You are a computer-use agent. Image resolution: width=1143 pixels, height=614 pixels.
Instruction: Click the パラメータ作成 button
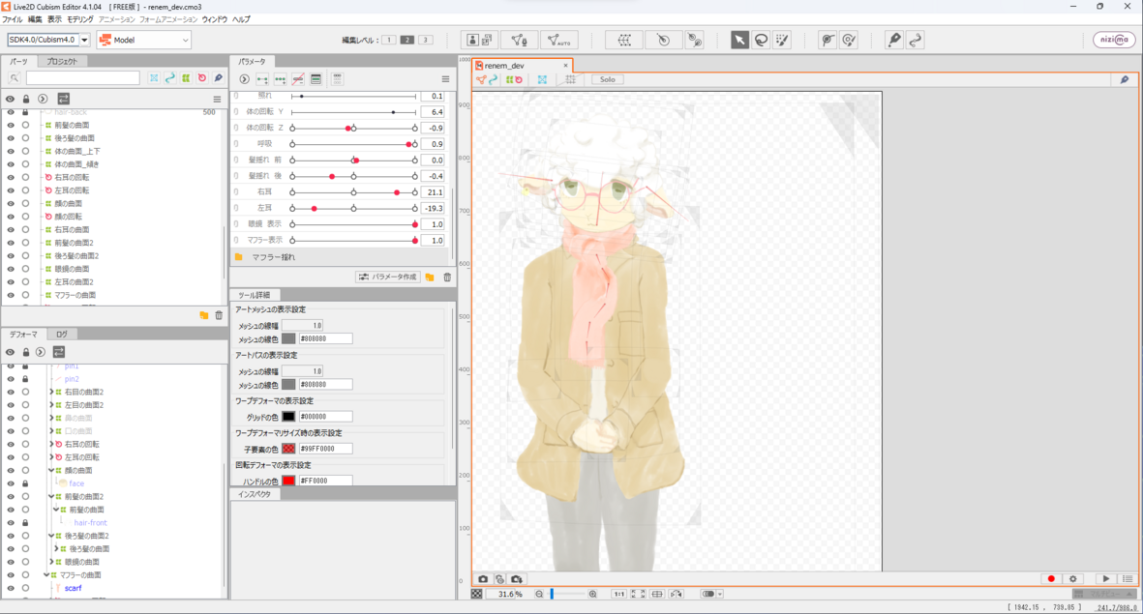(x=388, y=277)
